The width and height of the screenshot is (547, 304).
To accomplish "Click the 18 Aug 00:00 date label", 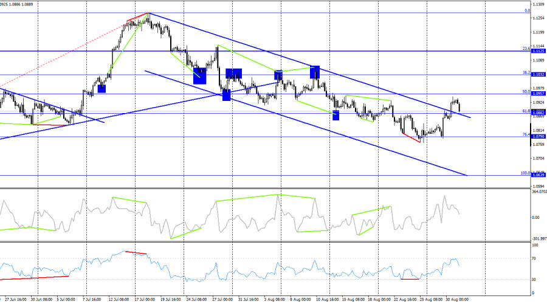I will [379, 300].
